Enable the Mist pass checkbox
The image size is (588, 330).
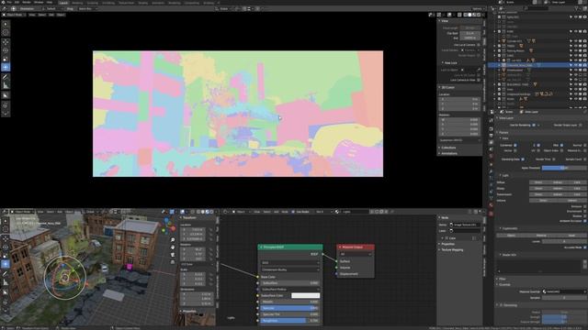pos(561,145)
